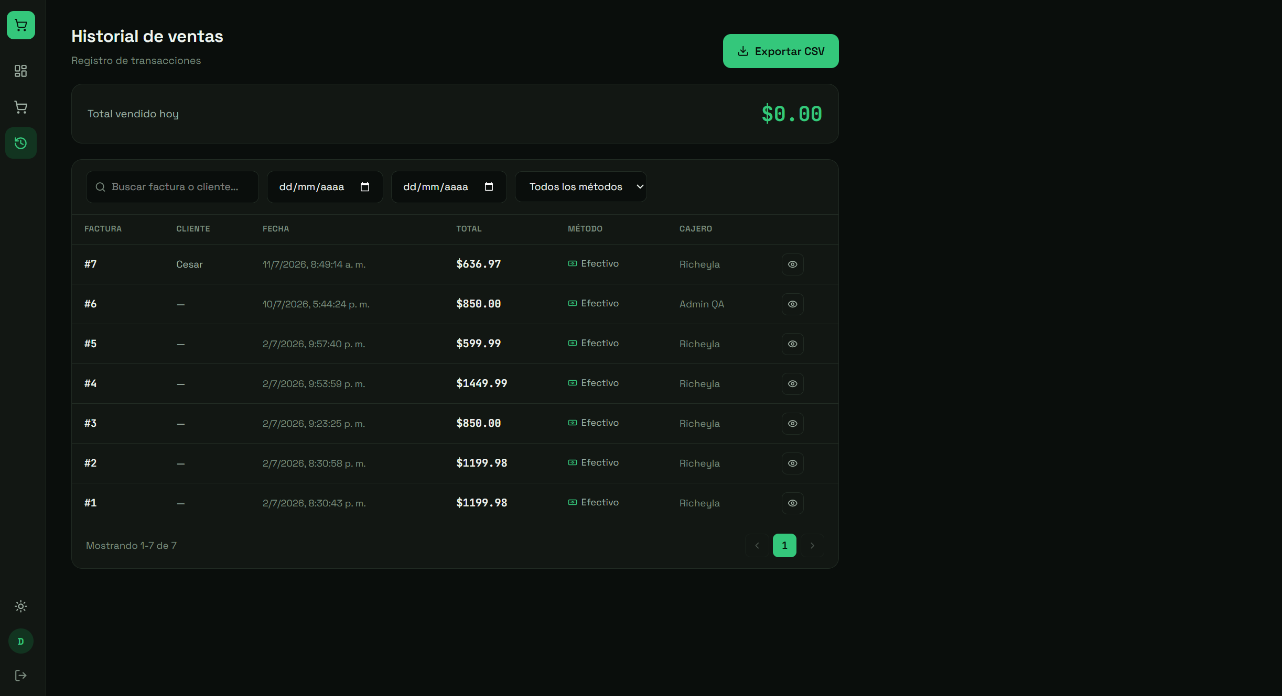The height and width of the screenshot is (696, 1282).
Task: Go to next page with right chevron
Action: 812,546
